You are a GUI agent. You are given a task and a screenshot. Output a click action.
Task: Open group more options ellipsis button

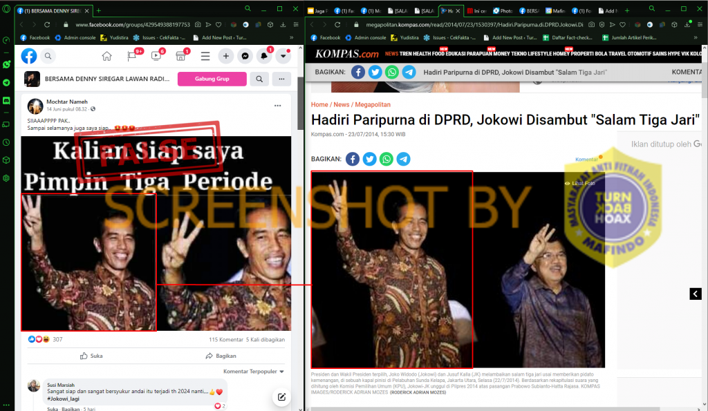[x=282, y=79]
